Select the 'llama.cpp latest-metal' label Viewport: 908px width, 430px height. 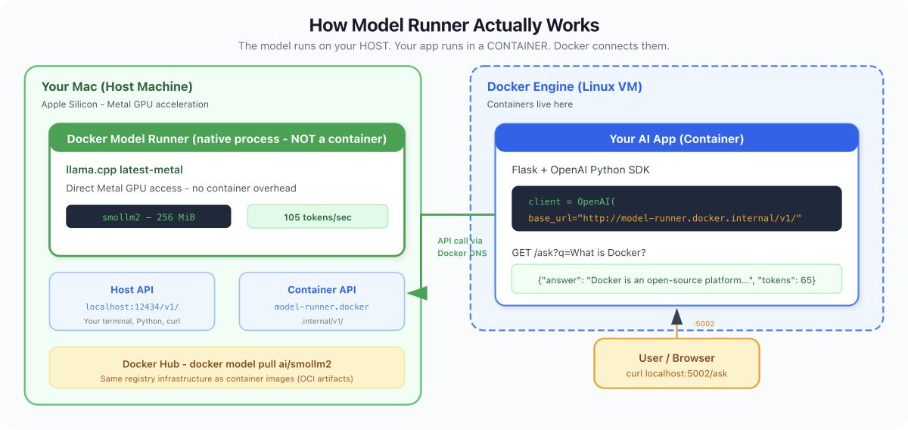[x=125, y=170]
